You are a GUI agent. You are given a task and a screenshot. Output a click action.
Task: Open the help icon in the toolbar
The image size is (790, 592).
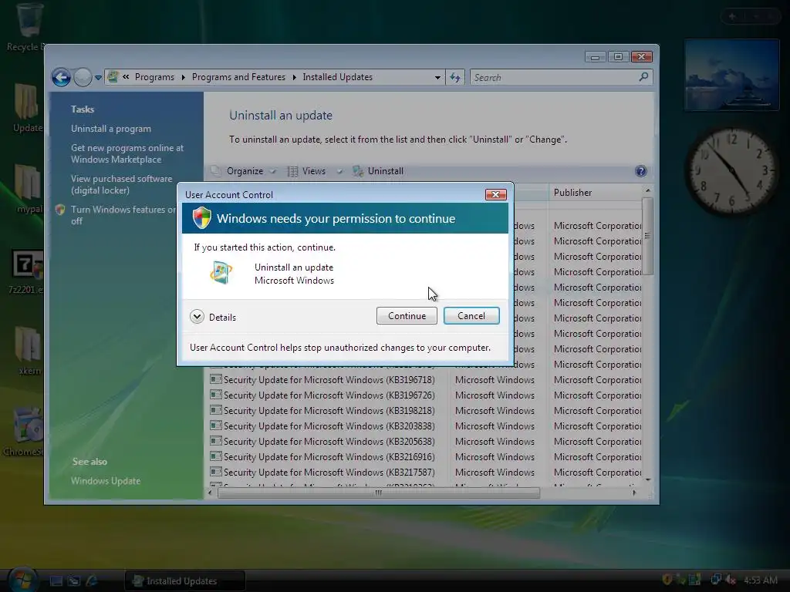tap(640, 171)
